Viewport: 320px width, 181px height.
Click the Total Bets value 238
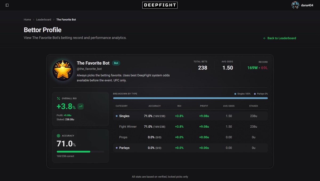pyautogui.click(x=203, y=68)
